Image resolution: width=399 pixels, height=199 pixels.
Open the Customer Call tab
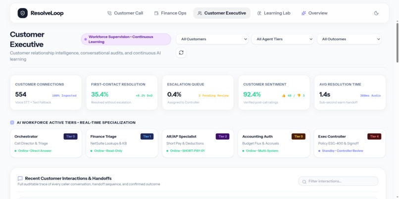[125, 13]
